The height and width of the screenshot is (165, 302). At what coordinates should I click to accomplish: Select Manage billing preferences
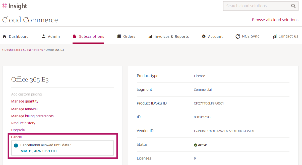[32, 116]
